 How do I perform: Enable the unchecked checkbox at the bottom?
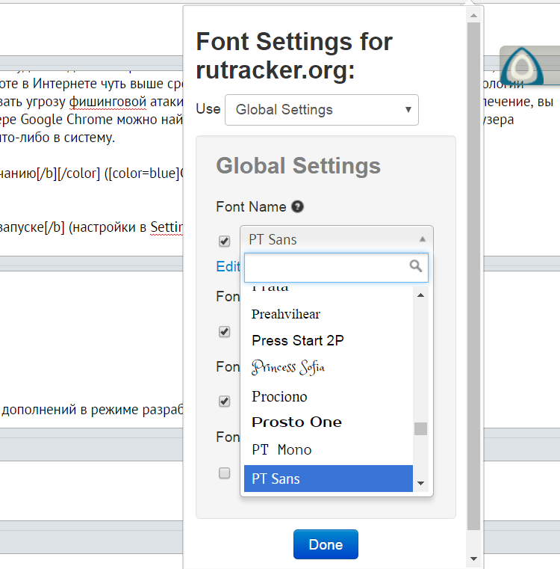pyautogui.click(x=224, y=473)
